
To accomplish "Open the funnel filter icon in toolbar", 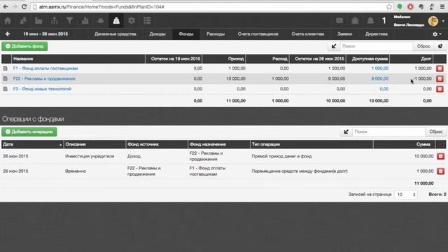I will [69, 20].
